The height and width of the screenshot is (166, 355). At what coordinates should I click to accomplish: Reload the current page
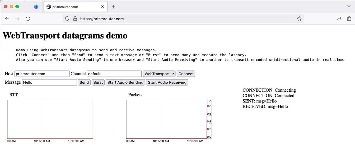[28, 19]
